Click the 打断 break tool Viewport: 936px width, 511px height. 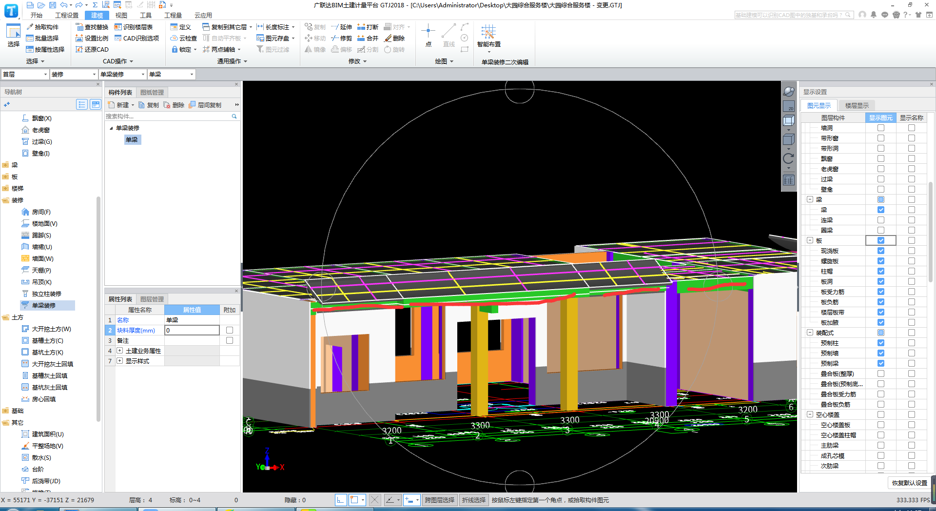(x=368, y=27)
